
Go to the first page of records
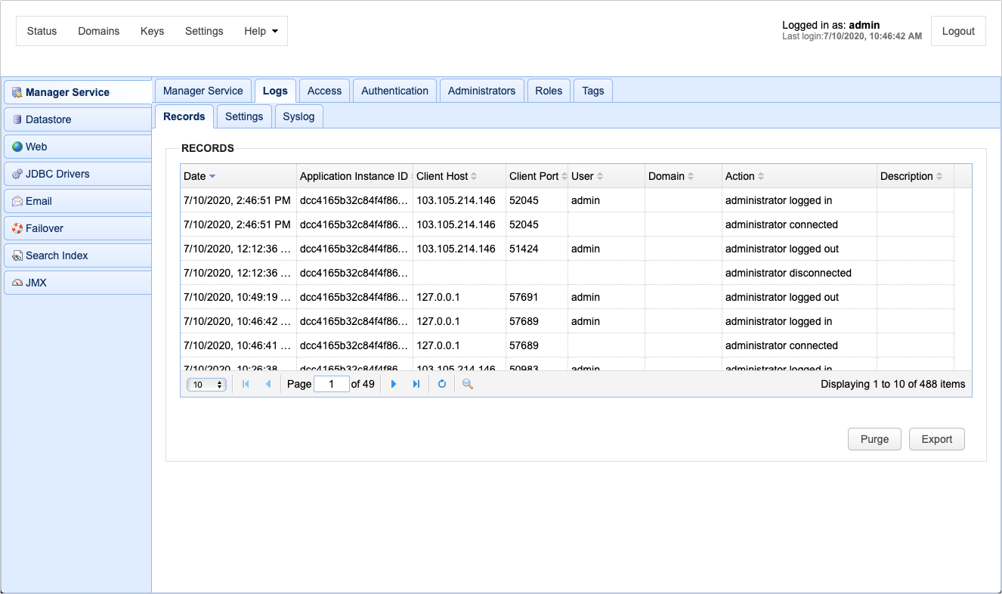click(x=246, y=384)
